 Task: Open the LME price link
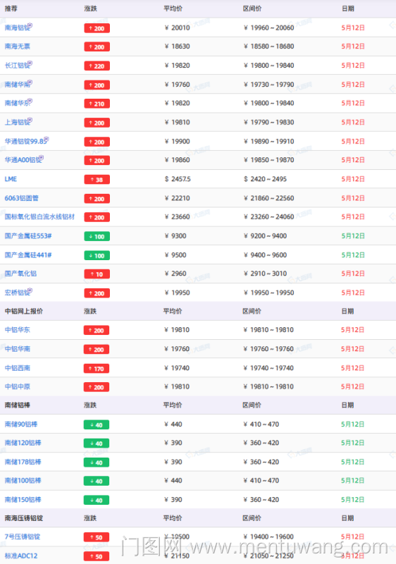[x=11, y=179]
